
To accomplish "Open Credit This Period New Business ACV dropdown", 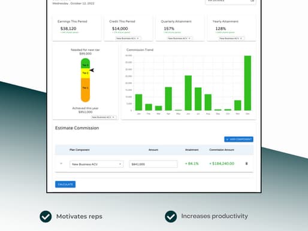I will click(128, 38).
